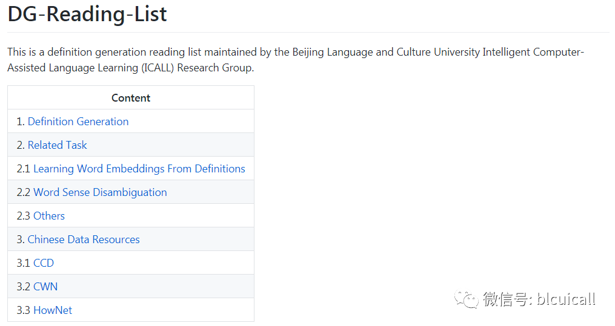Open the Related Task link

(57, 145)
